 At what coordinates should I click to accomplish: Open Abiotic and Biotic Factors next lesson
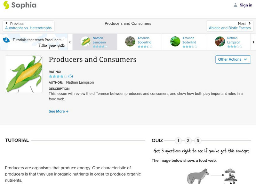point(230,28)
